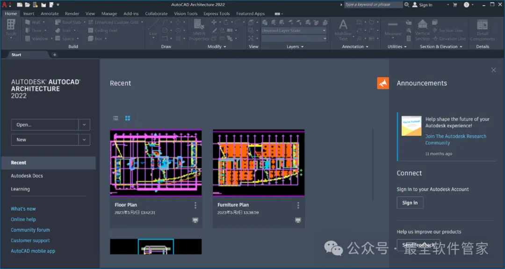This screenshot has height=269, width=505.
Task: Click the New file quick access icon
Action: (x=20, y=5)
